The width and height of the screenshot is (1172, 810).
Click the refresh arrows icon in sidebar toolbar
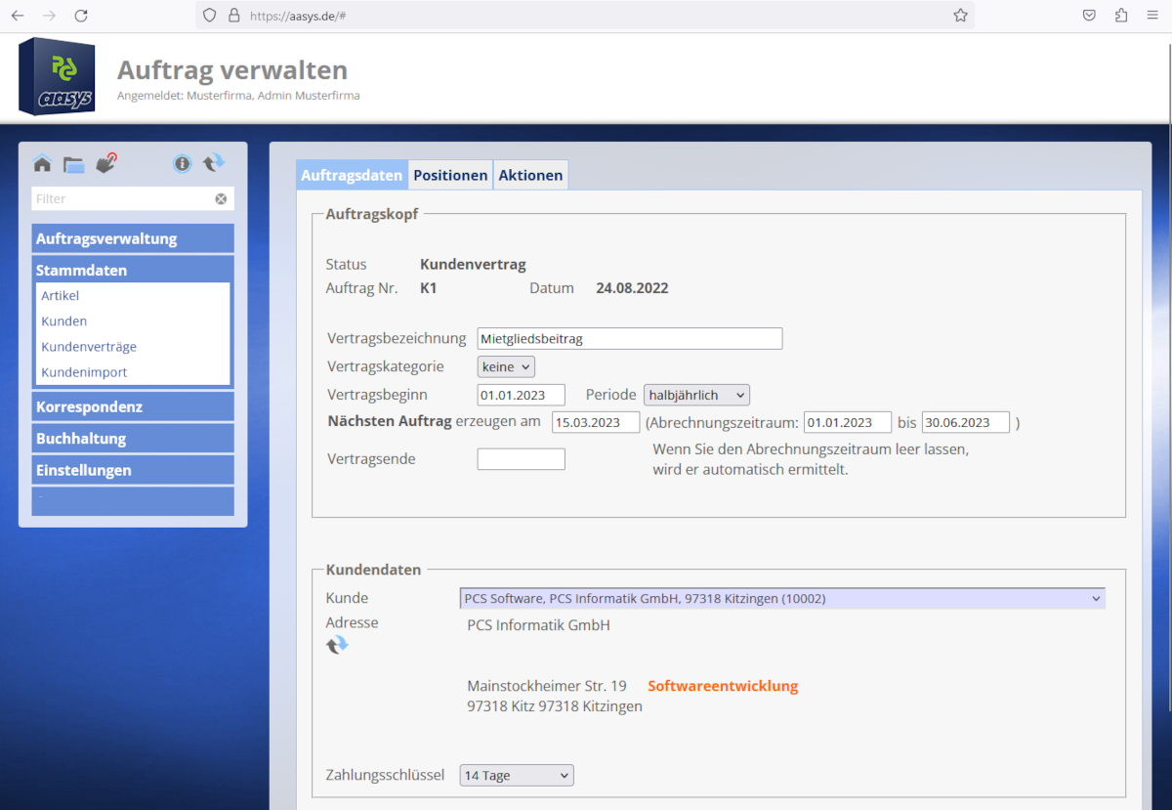point(214,163)
